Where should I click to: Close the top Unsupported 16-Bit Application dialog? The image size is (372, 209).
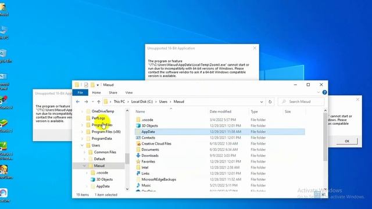pyautogui.click(x=255, y=48)
